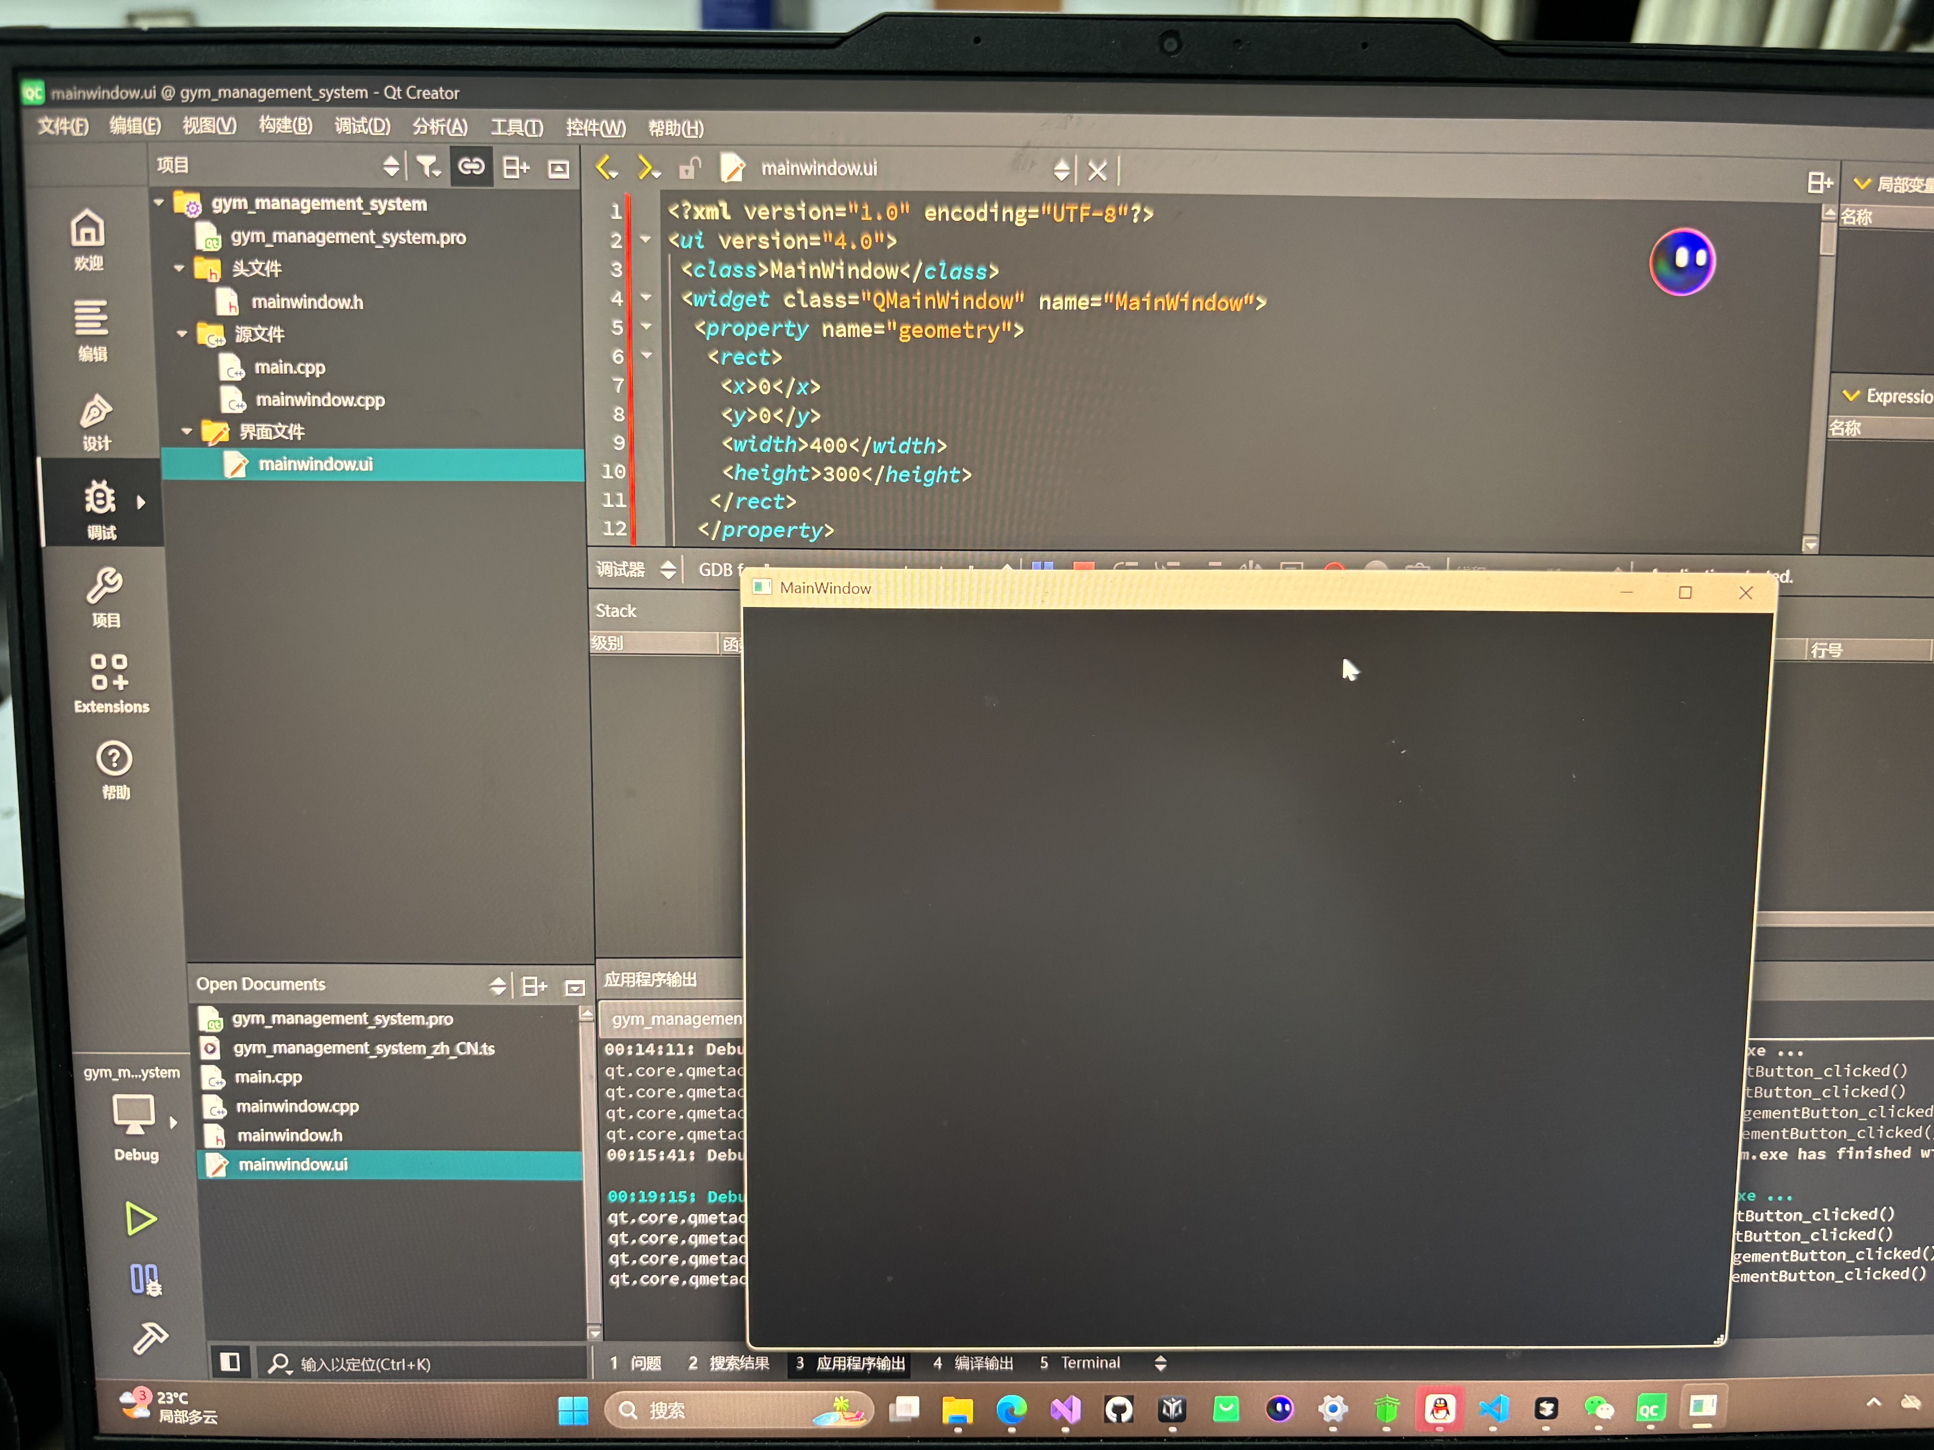Collapse the gym_management_system project node
The width and height of the screenshot is (1934, 1450).
click(159, 203)
